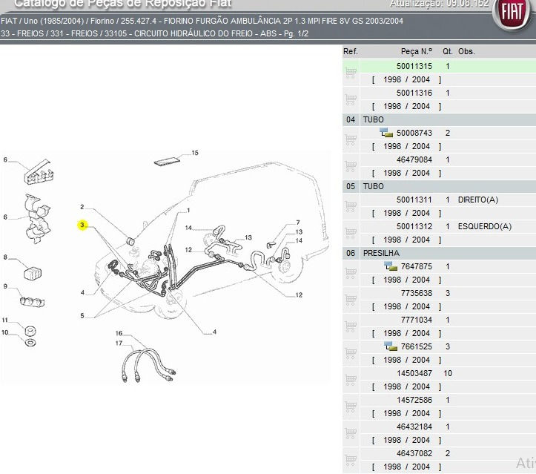Click the Ref. column header
This screenshot has width=536, height=474.
(351, 52)
